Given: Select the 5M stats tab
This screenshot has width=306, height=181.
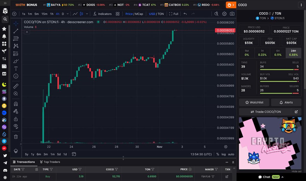Looking at the screenshot, I should (247, 53).
